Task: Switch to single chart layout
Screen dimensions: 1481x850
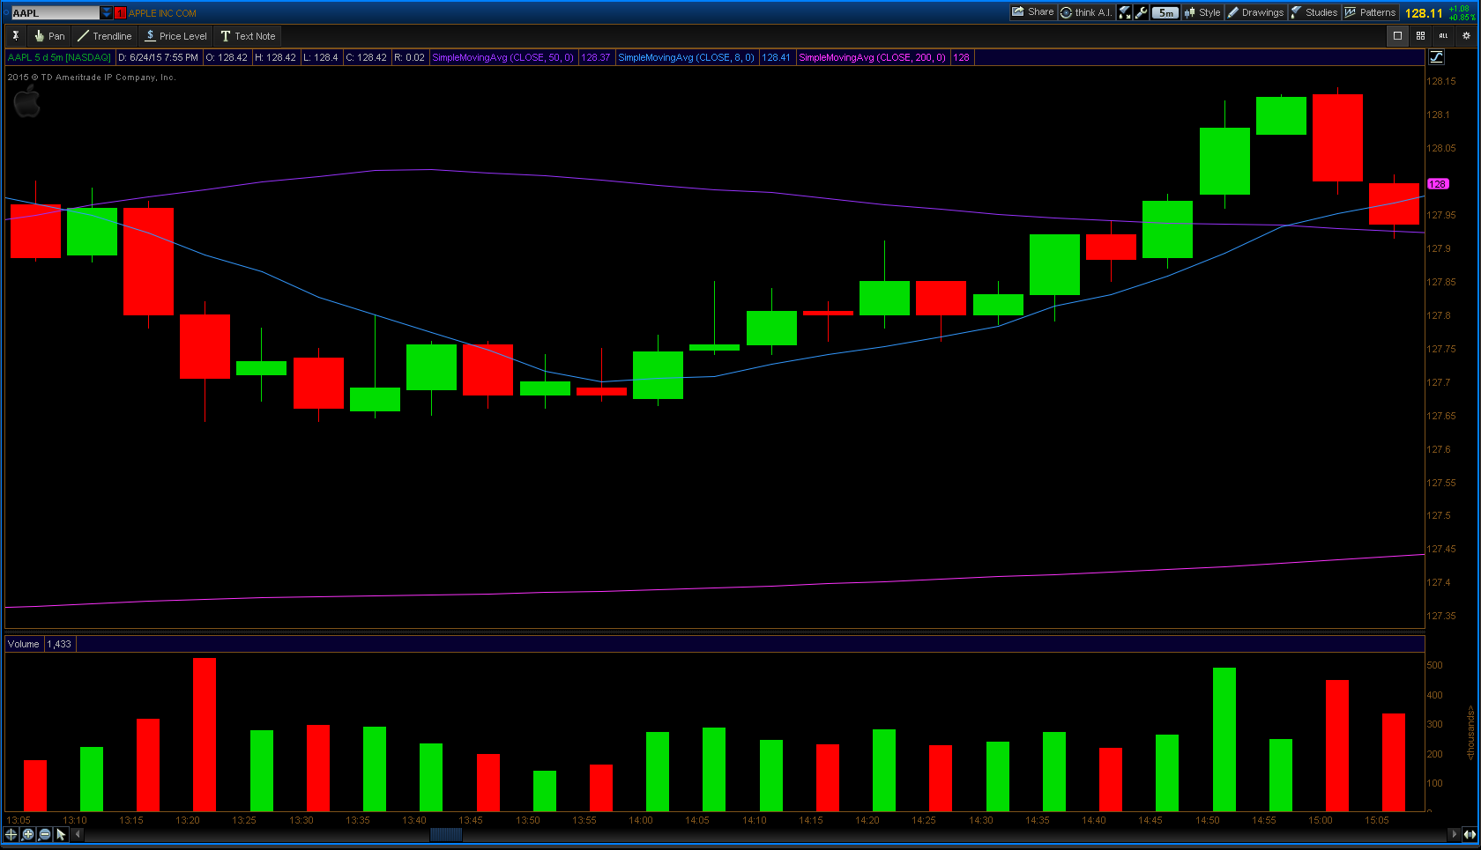Action: (1397, 36)
